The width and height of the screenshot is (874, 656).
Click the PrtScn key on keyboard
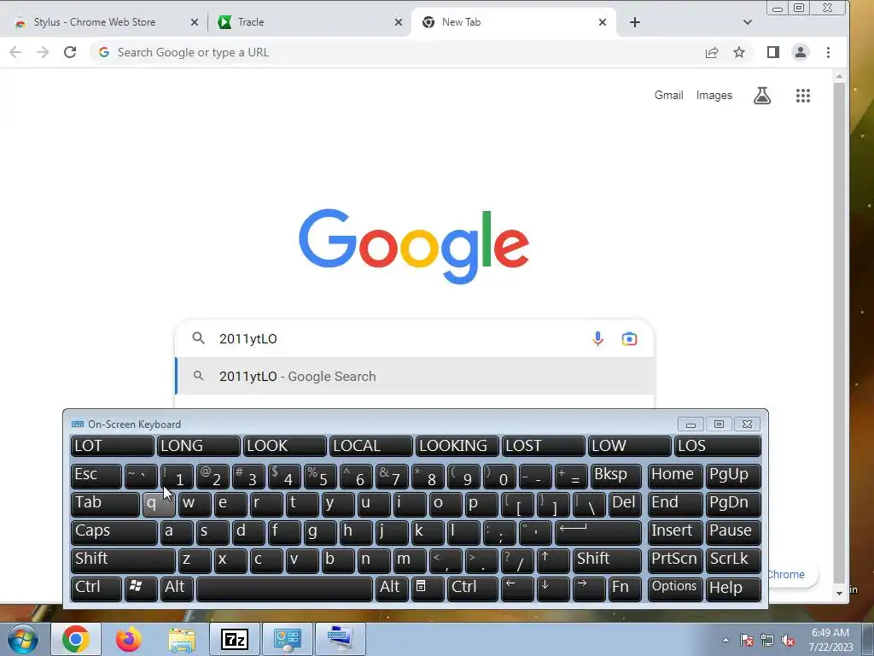click(x=674, y=559)
